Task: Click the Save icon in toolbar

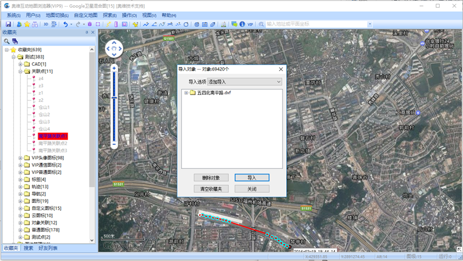Action: tap(8, 24)
